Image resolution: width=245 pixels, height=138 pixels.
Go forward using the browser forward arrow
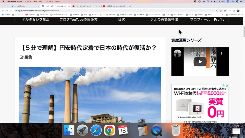(7, 11)
